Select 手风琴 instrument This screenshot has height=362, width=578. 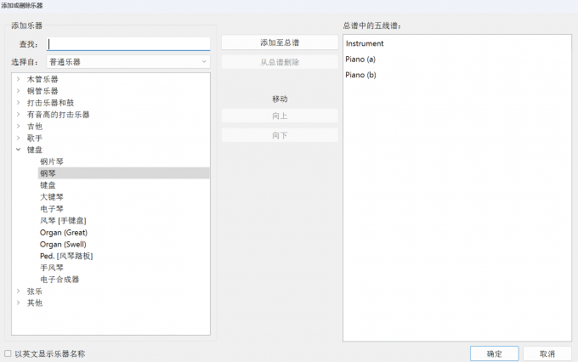point(52,268)
